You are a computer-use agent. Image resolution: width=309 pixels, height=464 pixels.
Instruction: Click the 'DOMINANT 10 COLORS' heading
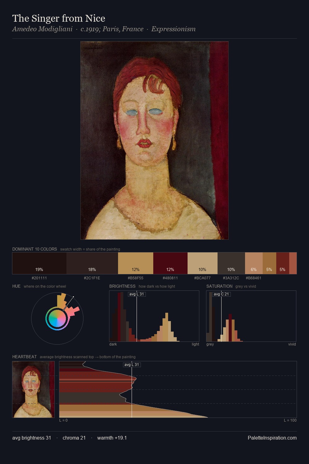click(x=35, y=249)
